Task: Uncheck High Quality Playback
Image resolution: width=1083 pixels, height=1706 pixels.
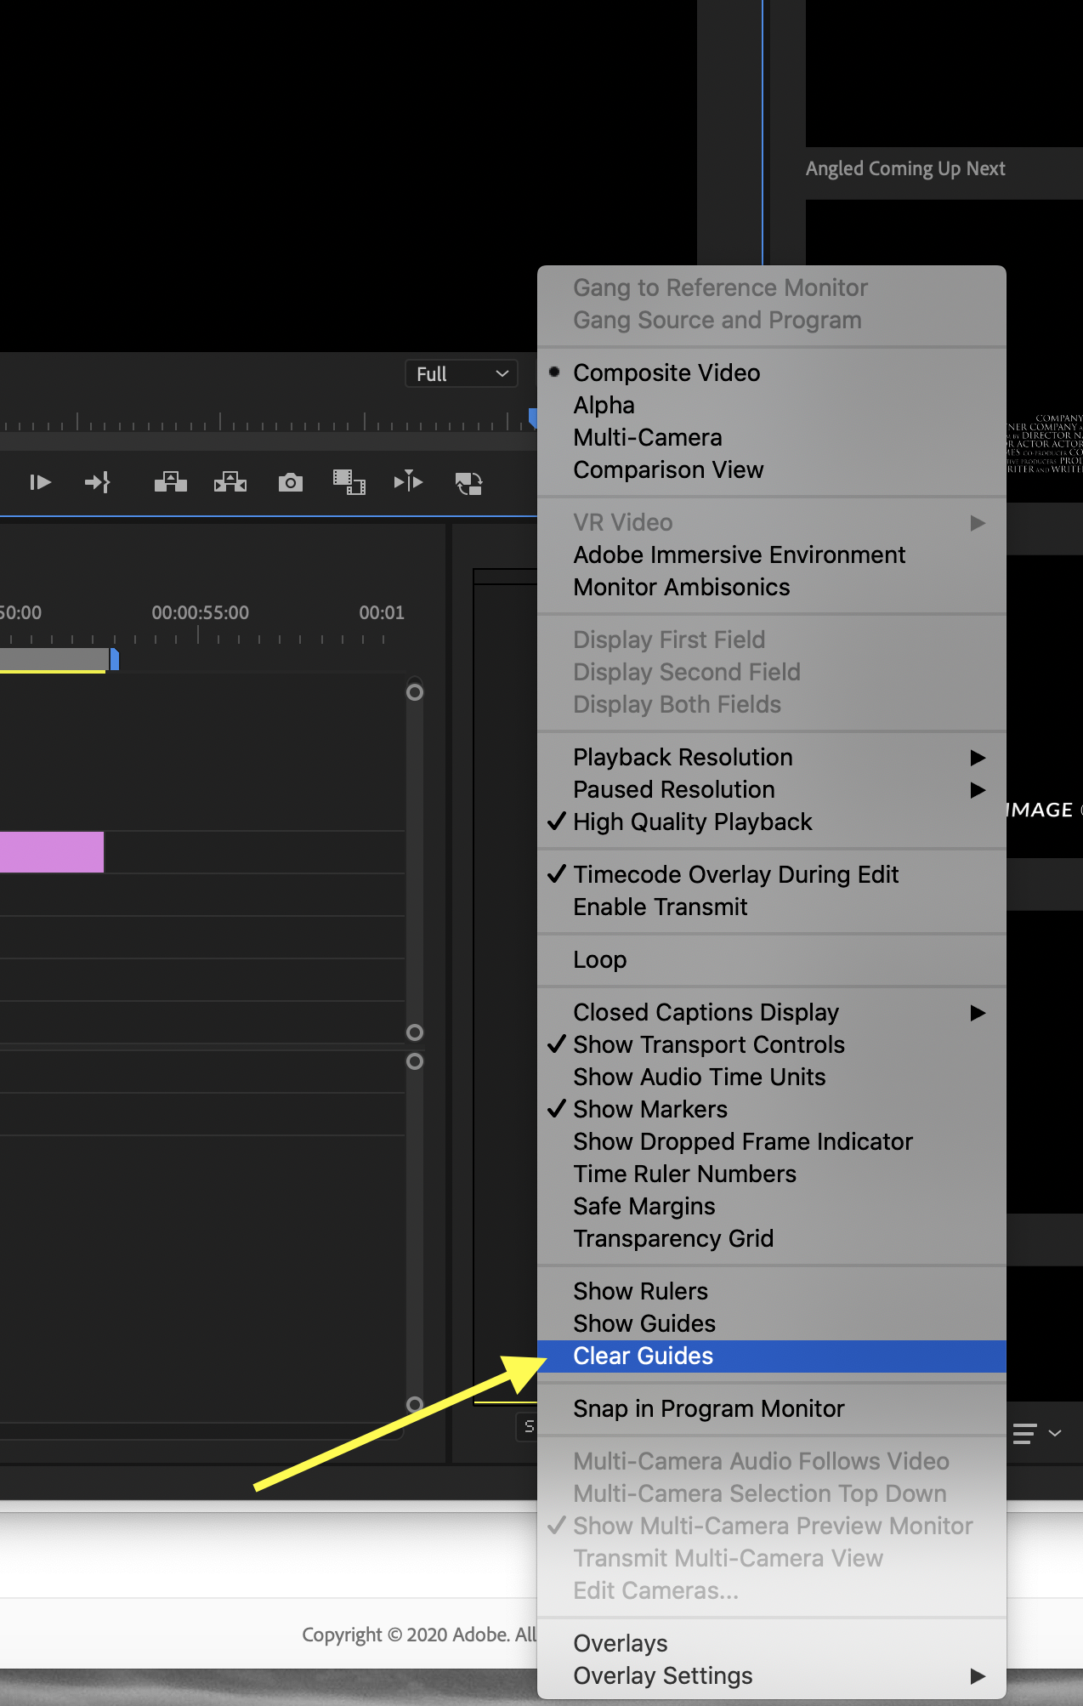Action: point(692,822)
